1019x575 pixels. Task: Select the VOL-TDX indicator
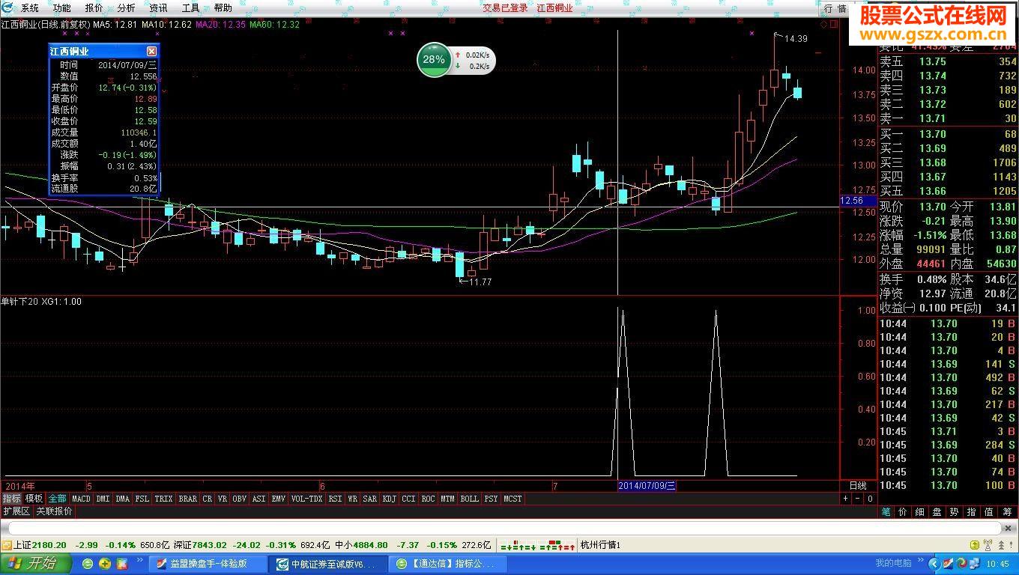coord(306,498)
